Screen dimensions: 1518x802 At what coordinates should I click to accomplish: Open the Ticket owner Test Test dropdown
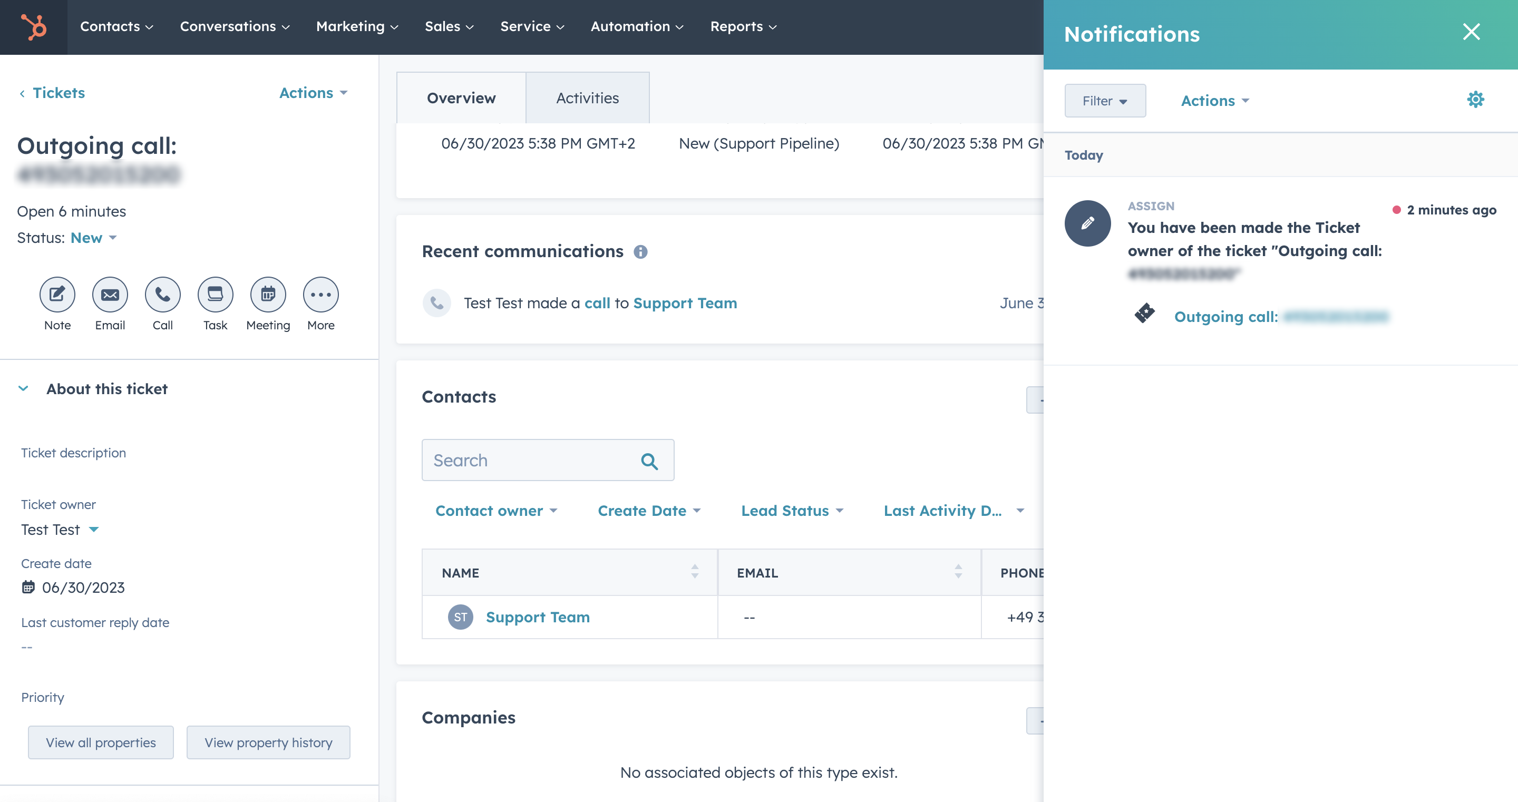click(60, 530)
